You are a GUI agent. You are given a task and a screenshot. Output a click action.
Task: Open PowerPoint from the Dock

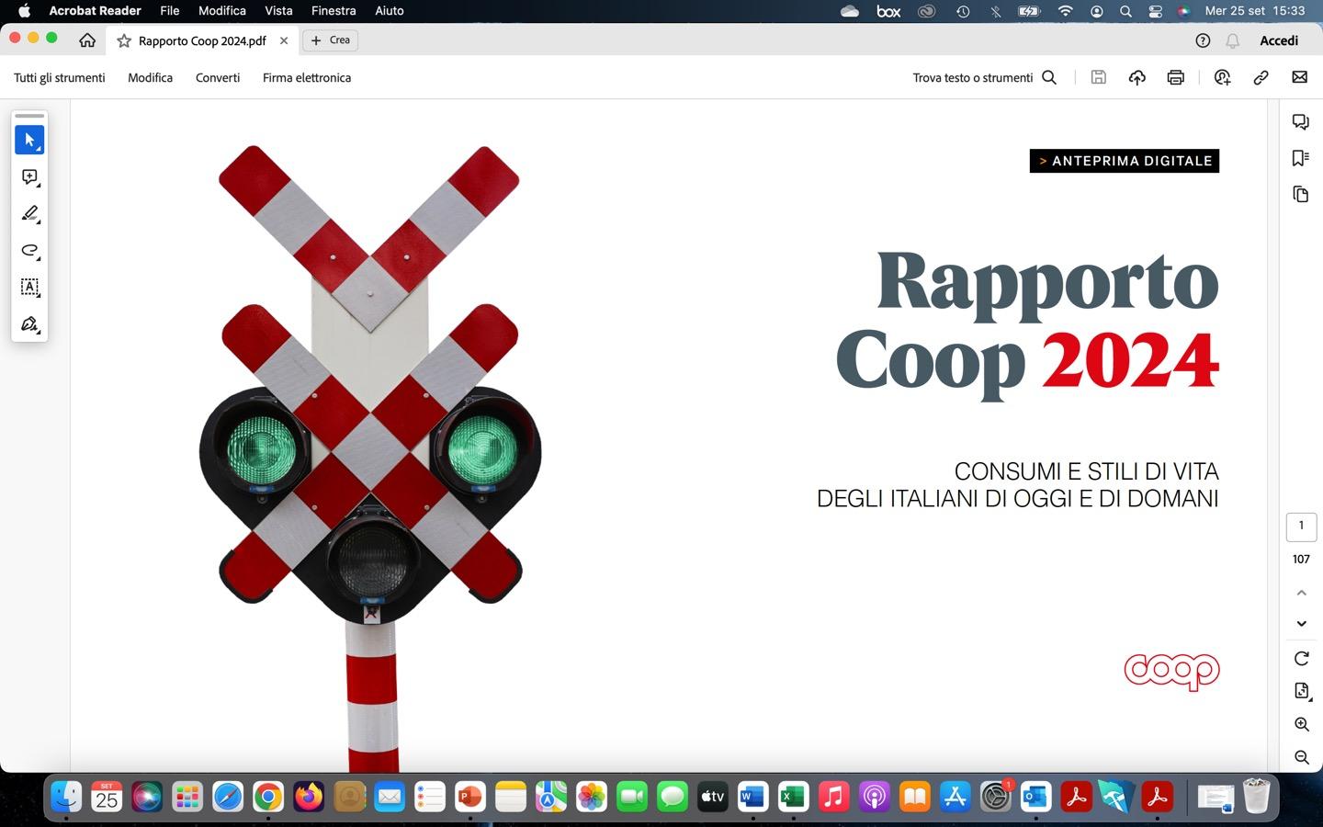pyautogui.click(x=470, y=797)
